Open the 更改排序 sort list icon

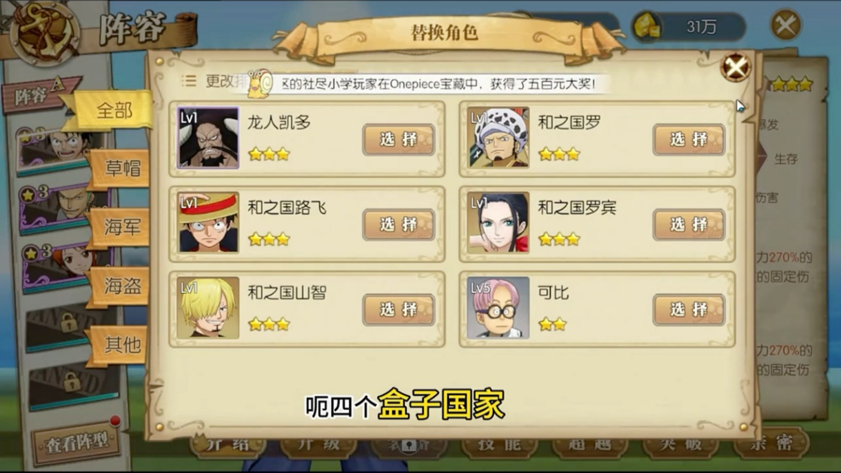coord(188,81)
